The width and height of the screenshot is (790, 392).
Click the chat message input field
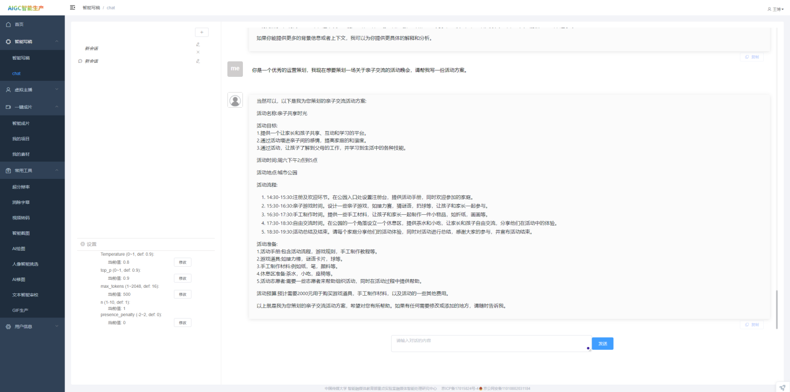pos(490,343)
